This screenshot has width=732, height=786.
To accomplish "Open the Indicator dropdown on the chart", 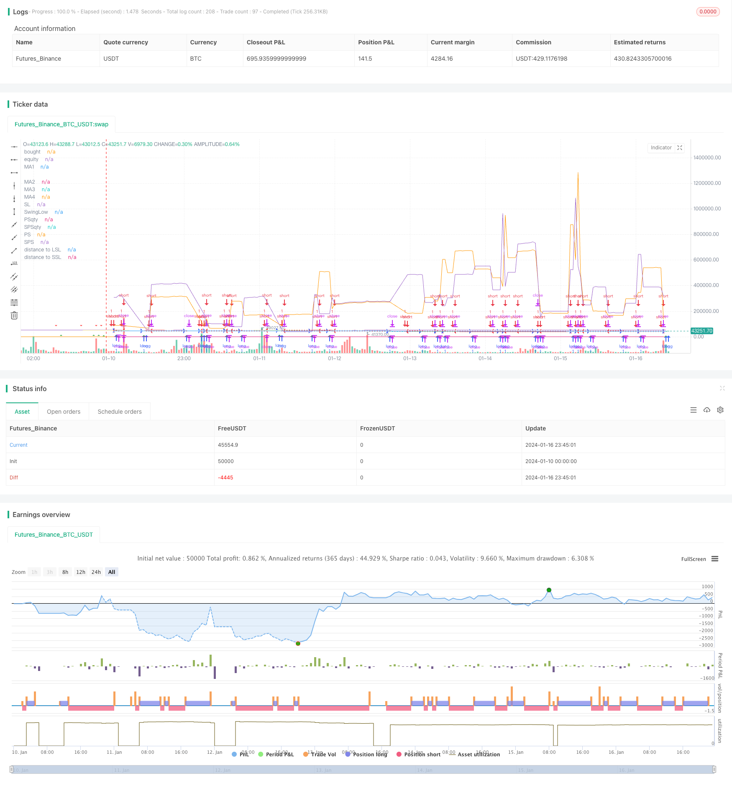I will coord(661,148).
